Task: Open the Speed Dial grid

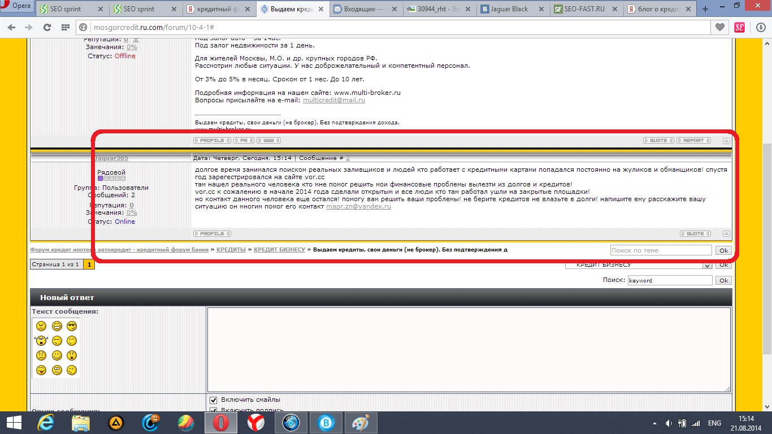Action: point(64,27)
